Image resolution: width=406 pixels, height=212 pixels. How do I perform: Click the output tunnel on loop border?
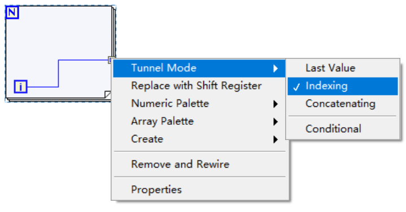pos(111,60)
